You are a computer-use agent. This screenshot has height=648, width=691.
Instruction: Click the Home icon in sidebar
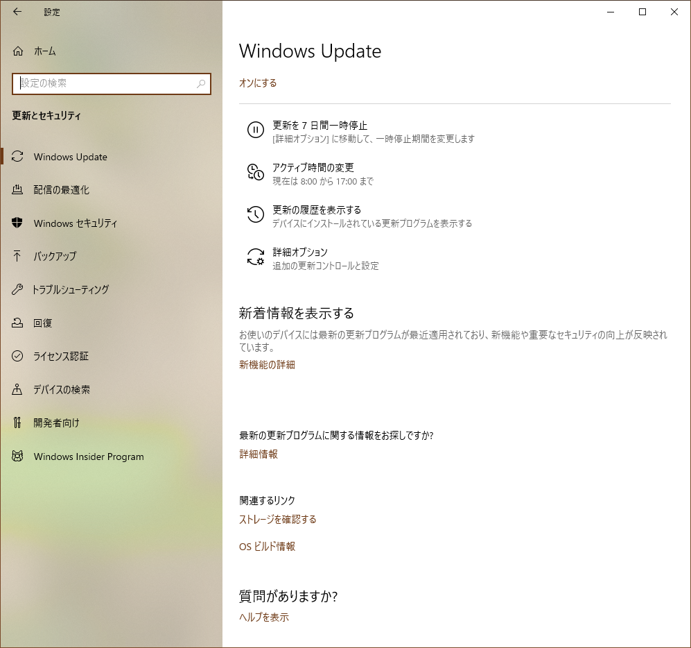pos(18,51)
